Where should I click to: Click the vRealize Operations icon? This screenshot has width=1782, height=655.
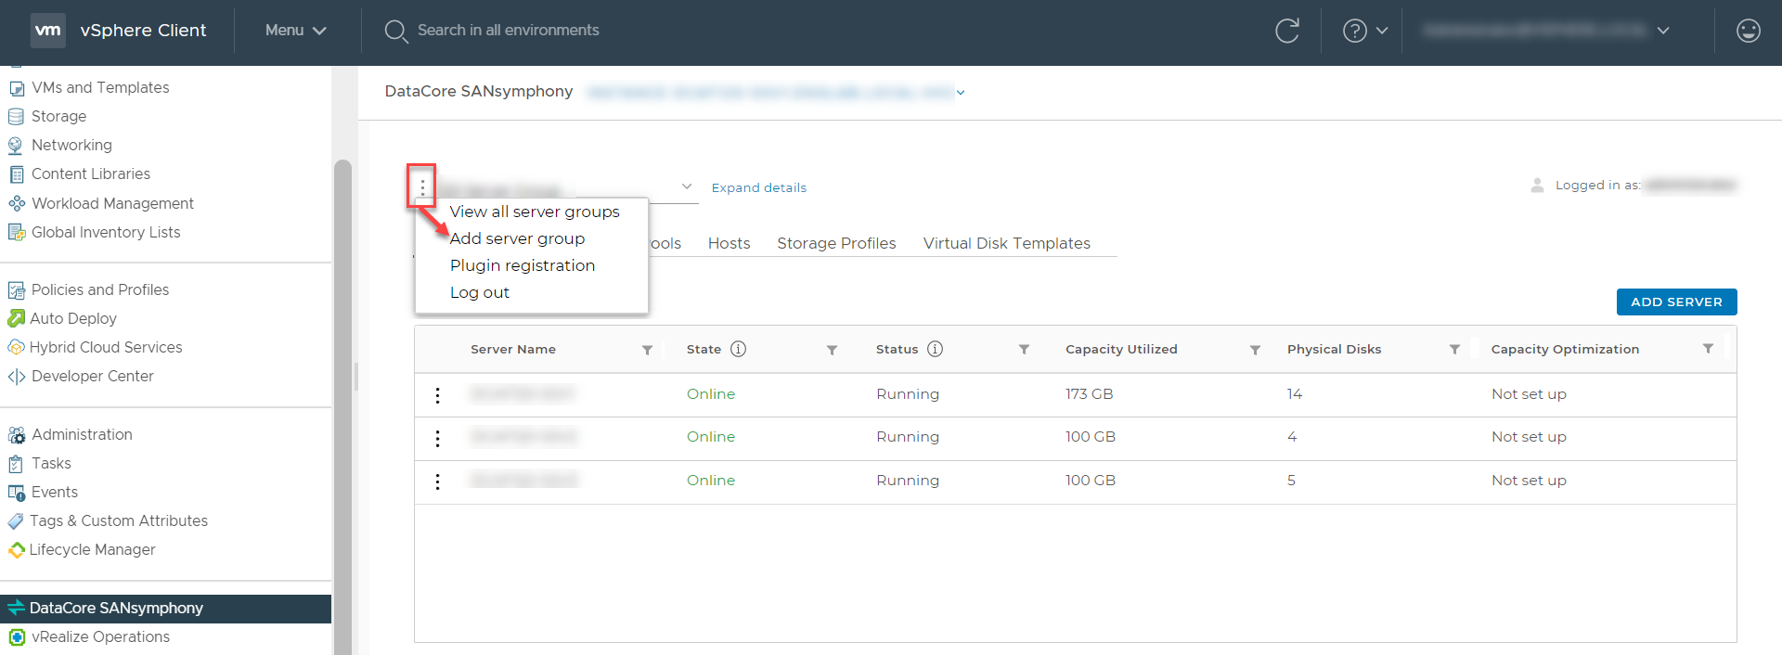pos(17,637)
